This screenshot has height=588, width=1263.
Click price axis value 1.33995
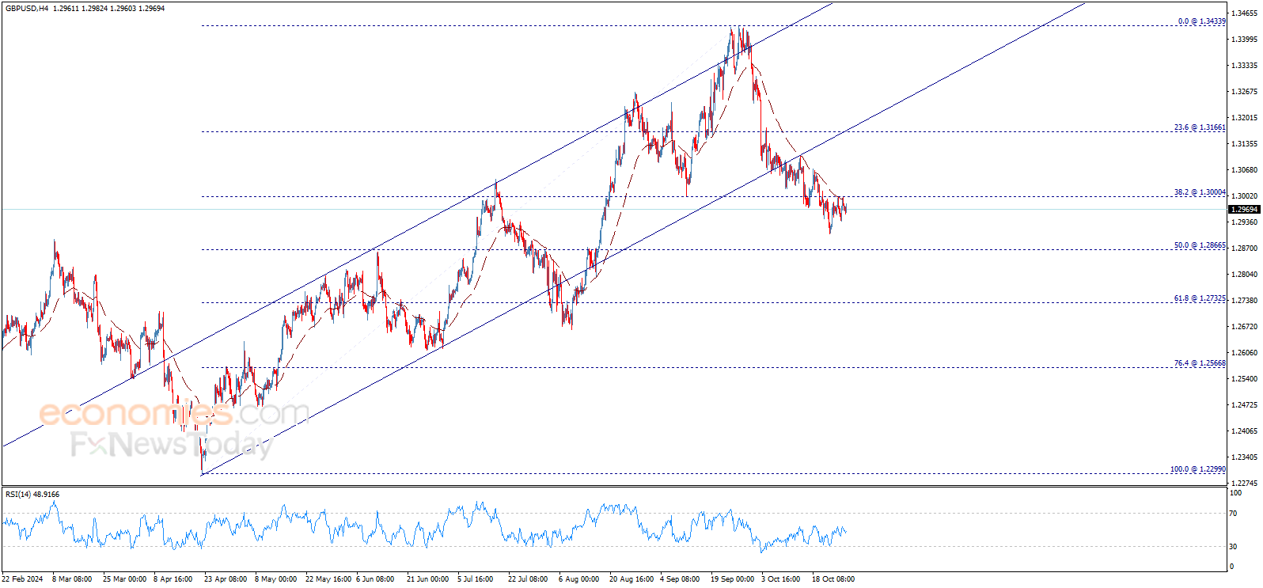point(1245,40)
